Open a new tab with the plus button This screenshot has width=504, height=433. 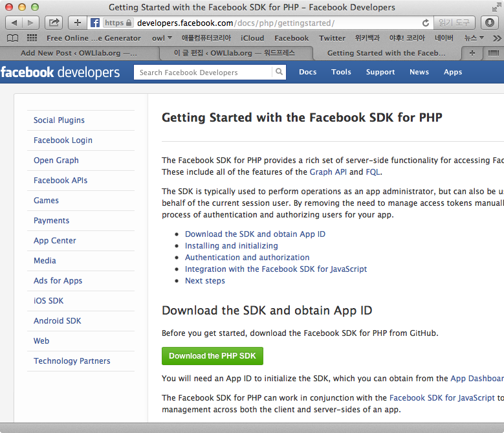(x=472, y=53)
